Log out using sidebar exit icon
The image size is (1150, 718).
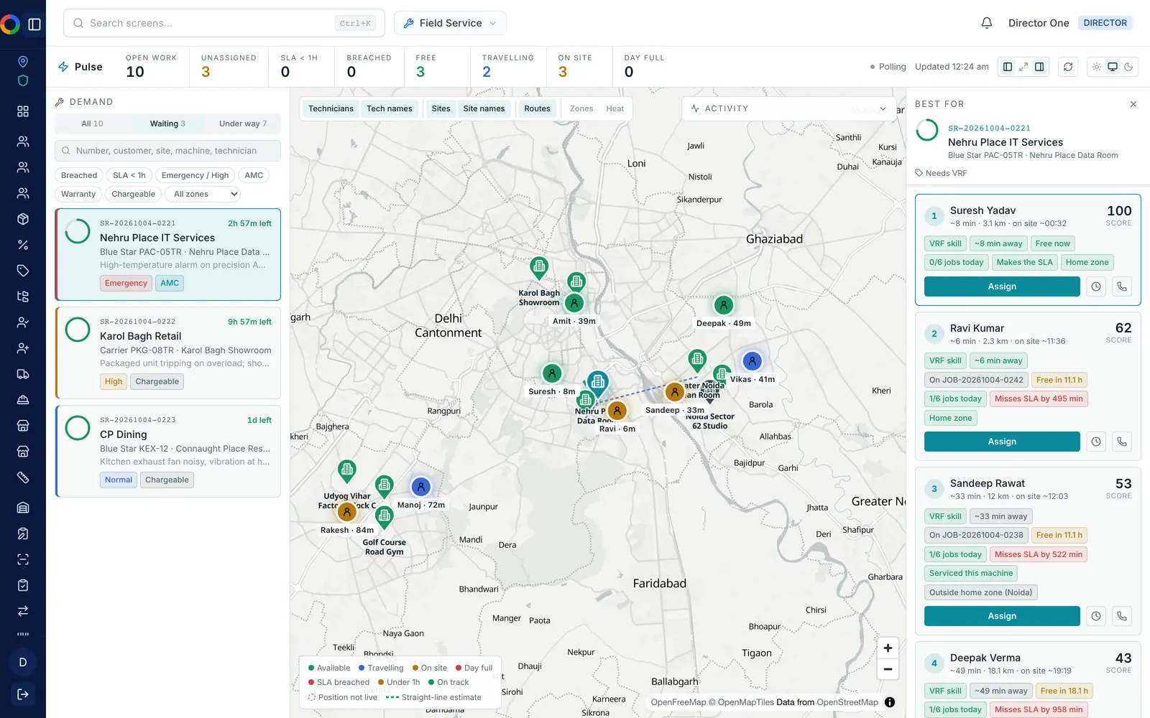click(x=23, y=694)
